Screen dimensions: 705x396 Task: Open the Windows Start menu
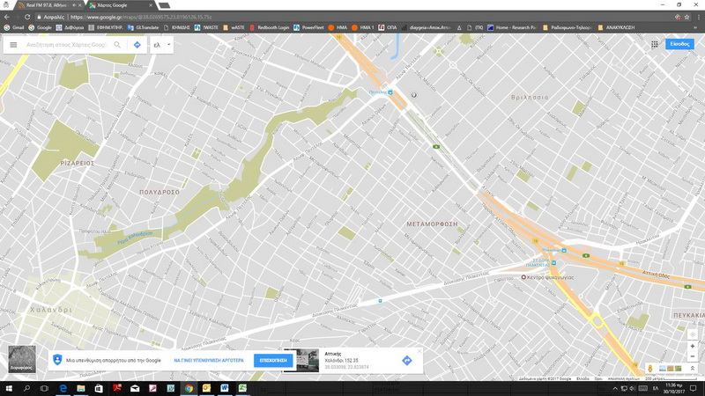(9, 388)
